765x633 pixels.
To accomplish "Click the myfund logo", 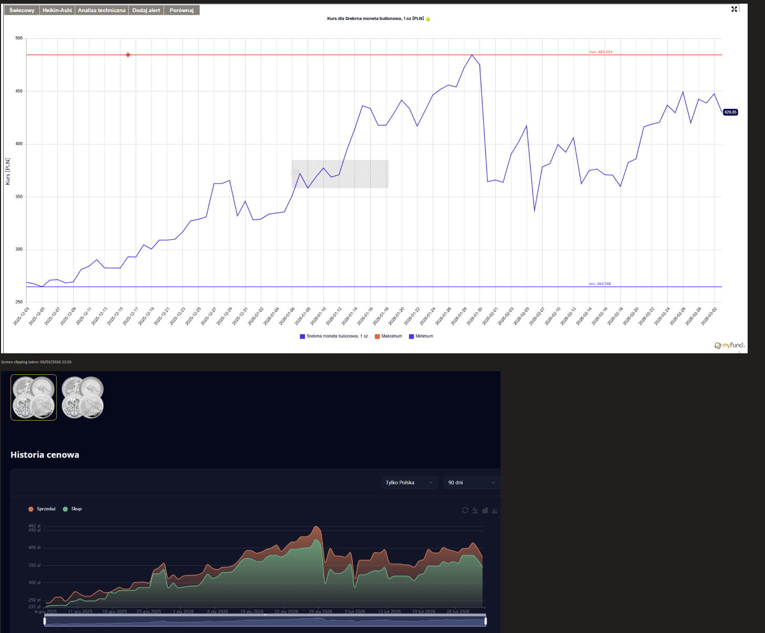I will click(730, 345).
